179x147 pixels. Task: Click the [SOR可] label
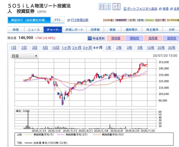109,20
